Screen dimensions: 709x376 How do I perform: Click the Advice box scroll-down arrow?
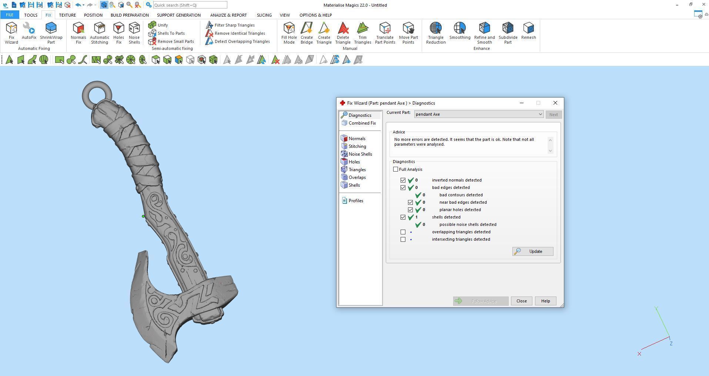pyautogui.click(x=550, y=150)
